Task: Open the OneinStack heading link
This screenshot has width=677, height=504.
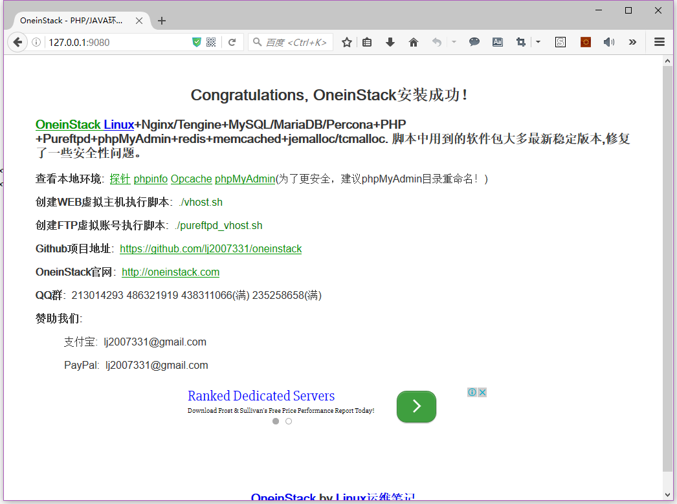Action: tap(68, 125)
